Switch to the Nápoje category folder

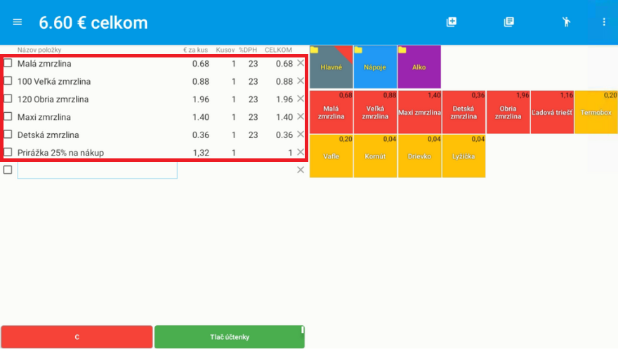coord(375,67)
